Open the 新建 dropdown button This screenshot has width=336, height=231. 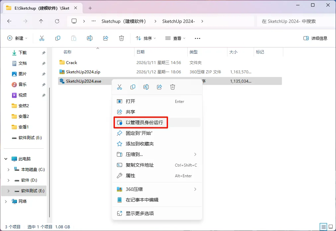(17, 38)
